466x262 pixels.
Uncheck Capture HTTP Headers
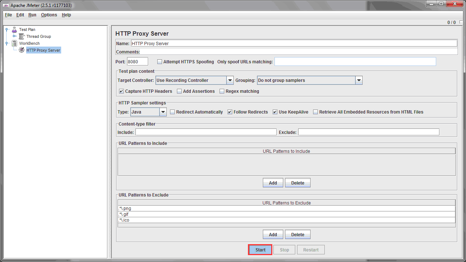point(121,91)
